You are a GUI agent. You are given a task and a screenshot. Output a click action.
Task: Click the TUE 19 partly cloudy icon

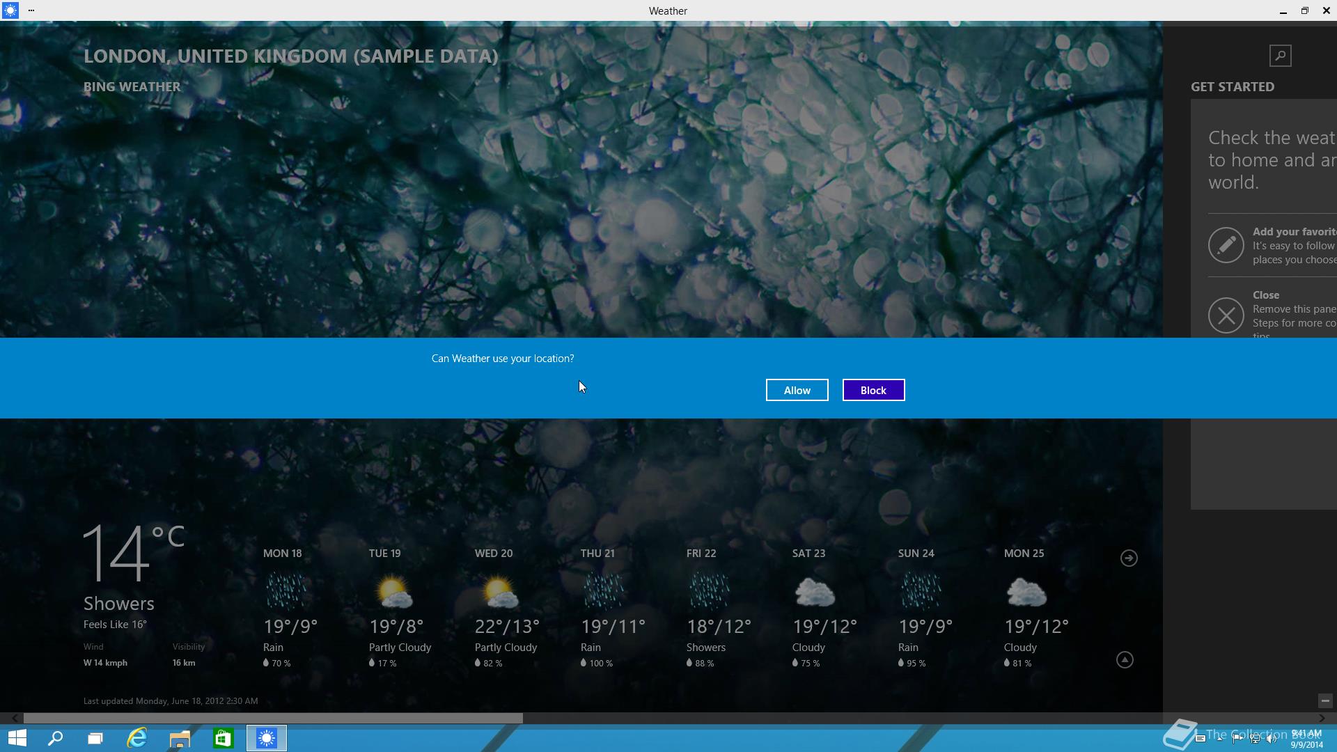[393, 592]
